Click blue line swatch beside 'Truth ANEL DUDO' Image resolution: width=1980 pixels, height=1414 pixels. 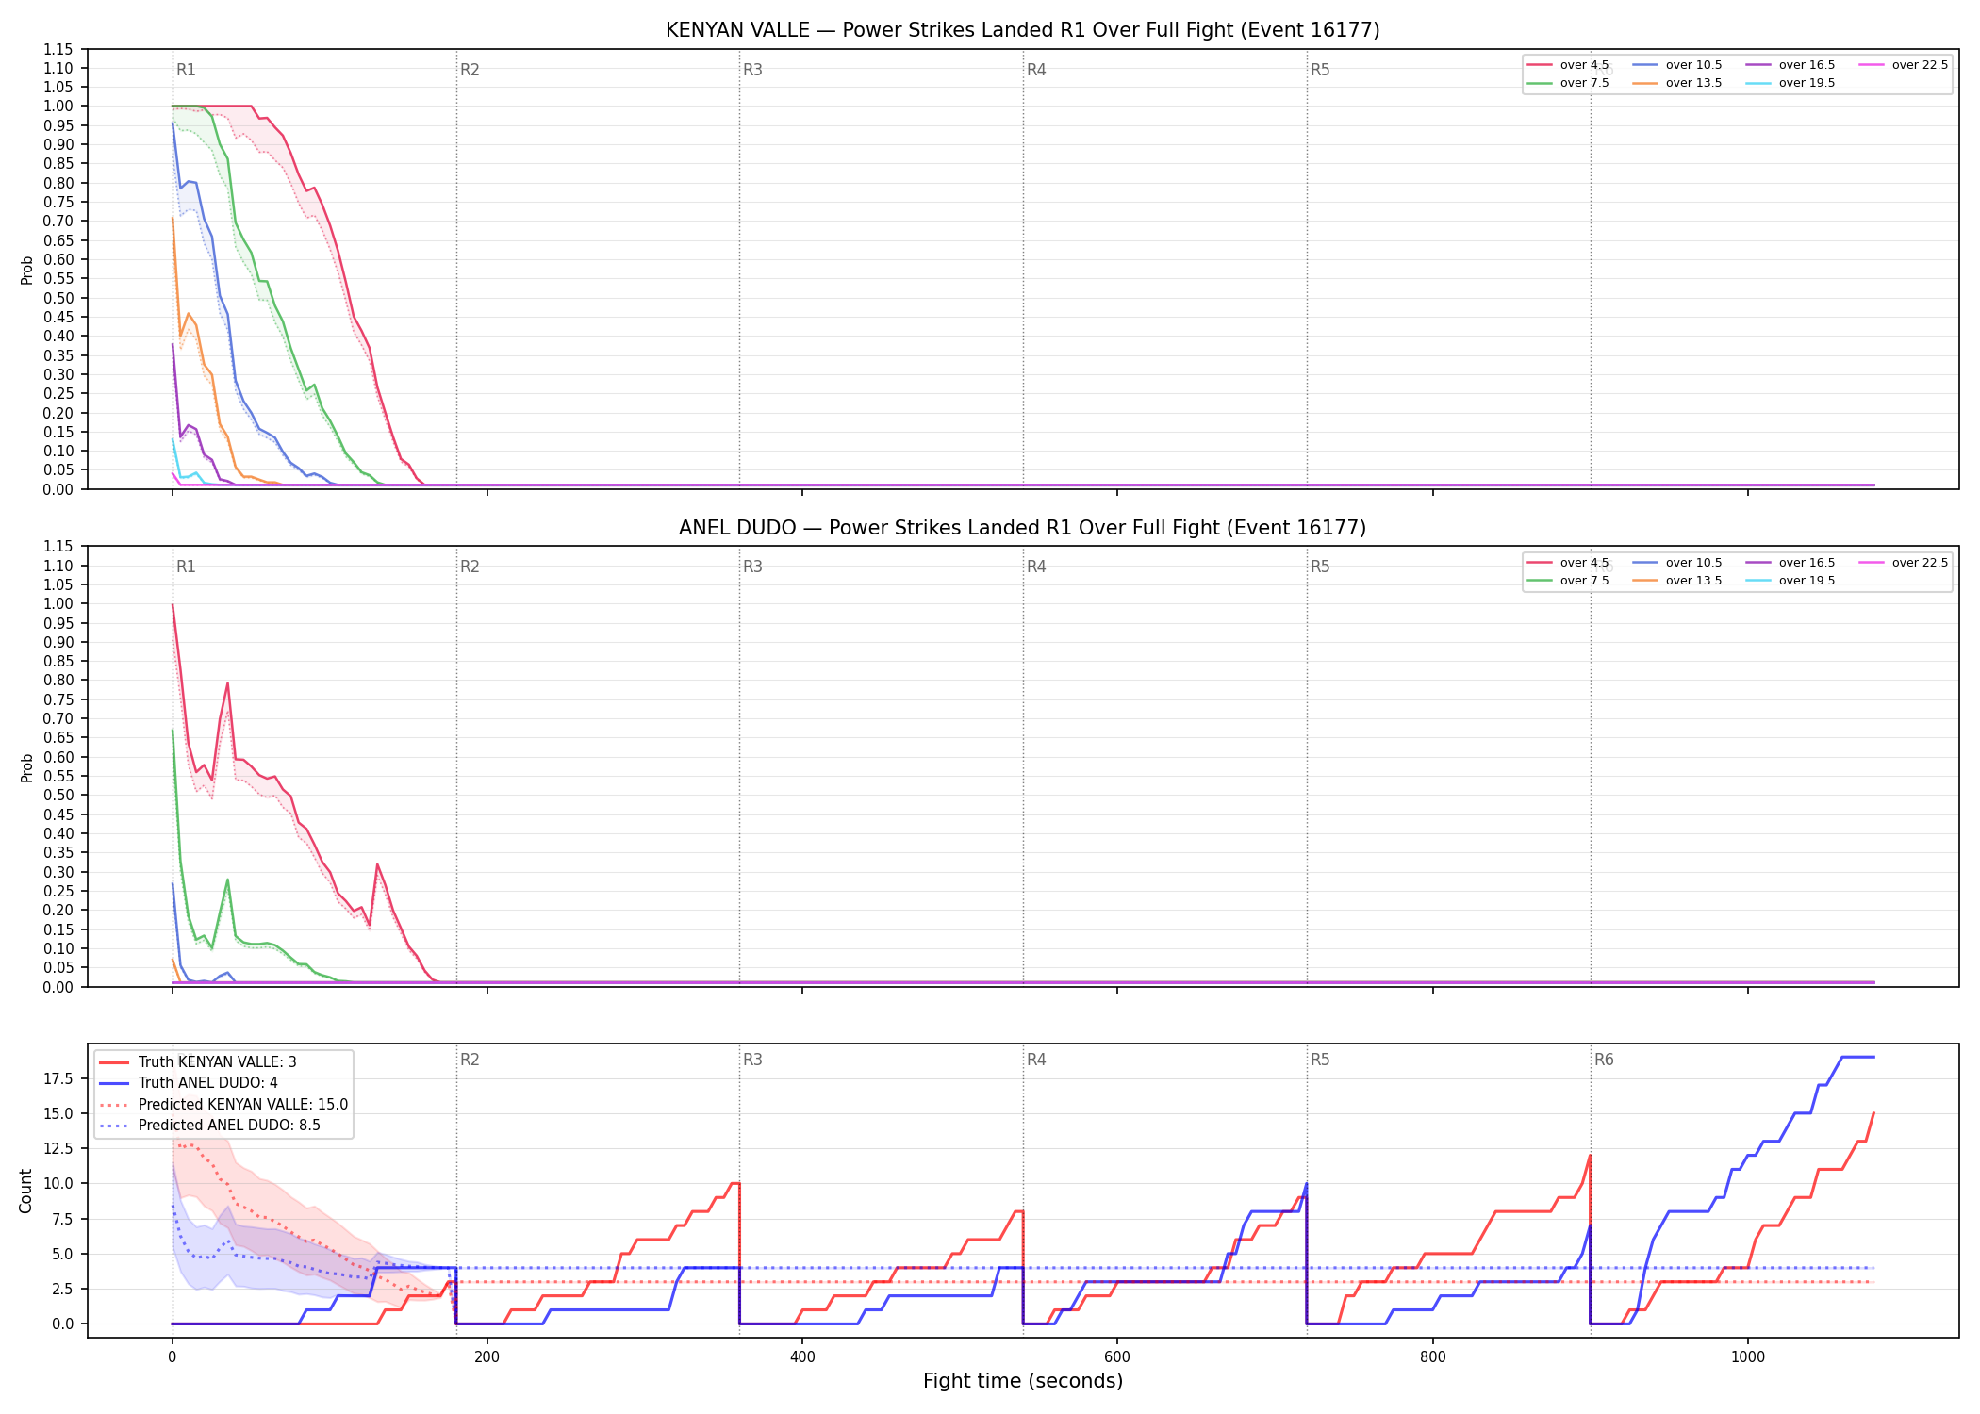pyautogui.click(x=114, y=1083)
